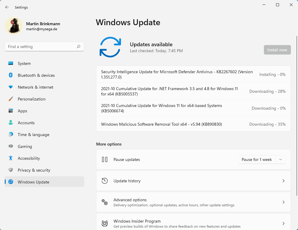
Task: Click the Downloading - 28% progress indicator
Action: pos(267,91)
